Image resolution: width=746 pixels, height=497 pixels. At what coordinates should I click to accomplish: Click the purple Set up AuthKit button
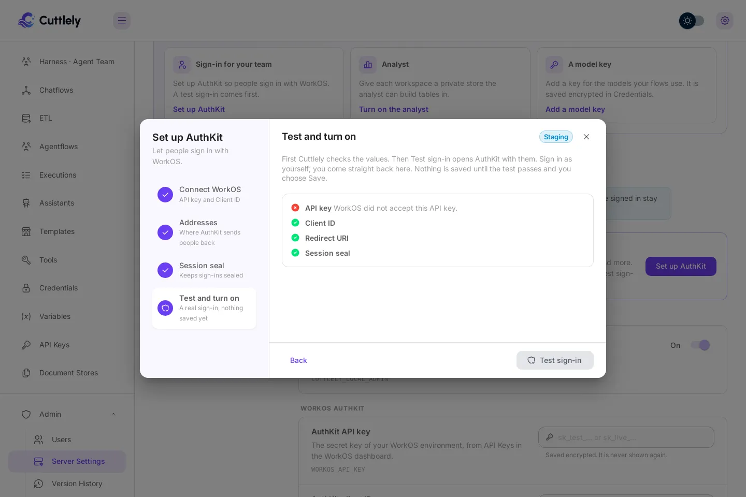pyautogui.click(x=681, y=267)
